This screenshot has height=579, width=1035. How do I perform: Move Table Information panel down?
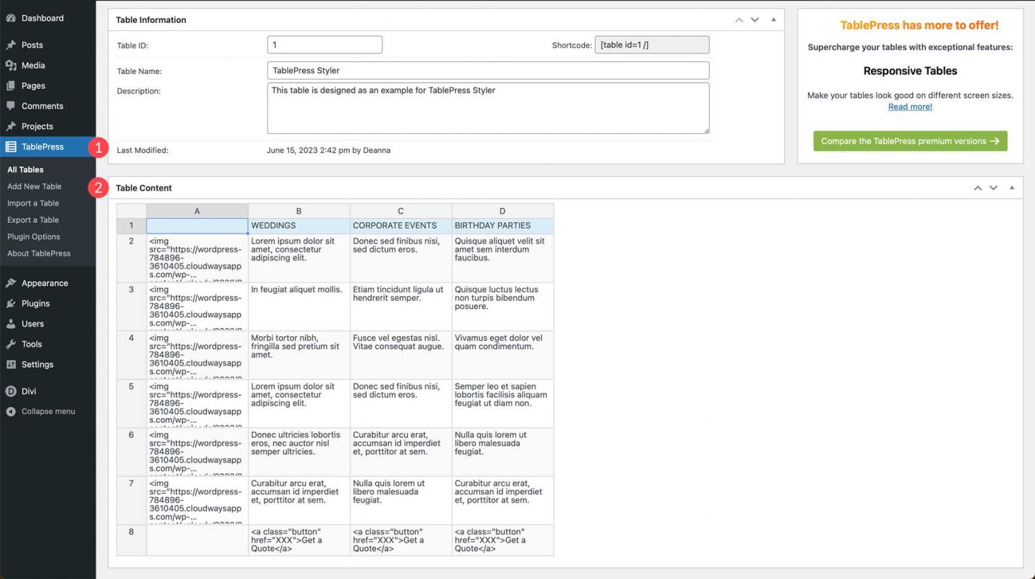coord(755,20)
